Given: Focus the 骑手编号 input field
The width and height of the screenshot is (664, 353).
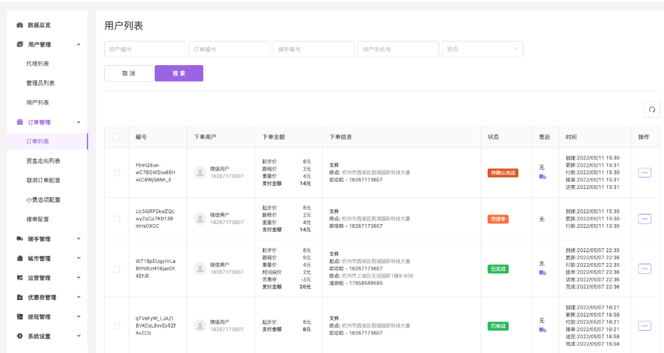Looking at the screenshot, I should 314,49.
